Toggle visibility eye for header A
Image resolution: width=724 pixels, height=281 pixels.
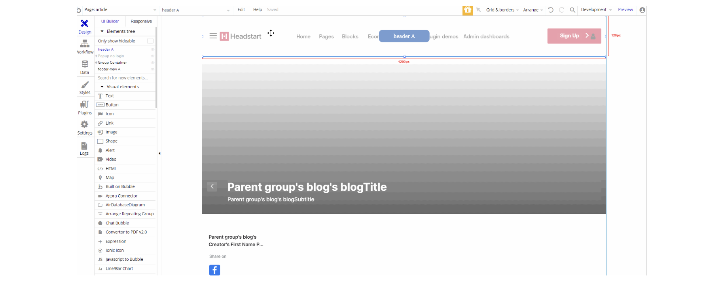[x=152, y=49]
